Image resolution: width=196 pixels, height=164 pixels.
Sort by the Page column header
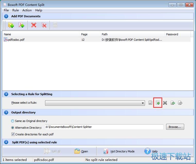[x=90, y=34]
